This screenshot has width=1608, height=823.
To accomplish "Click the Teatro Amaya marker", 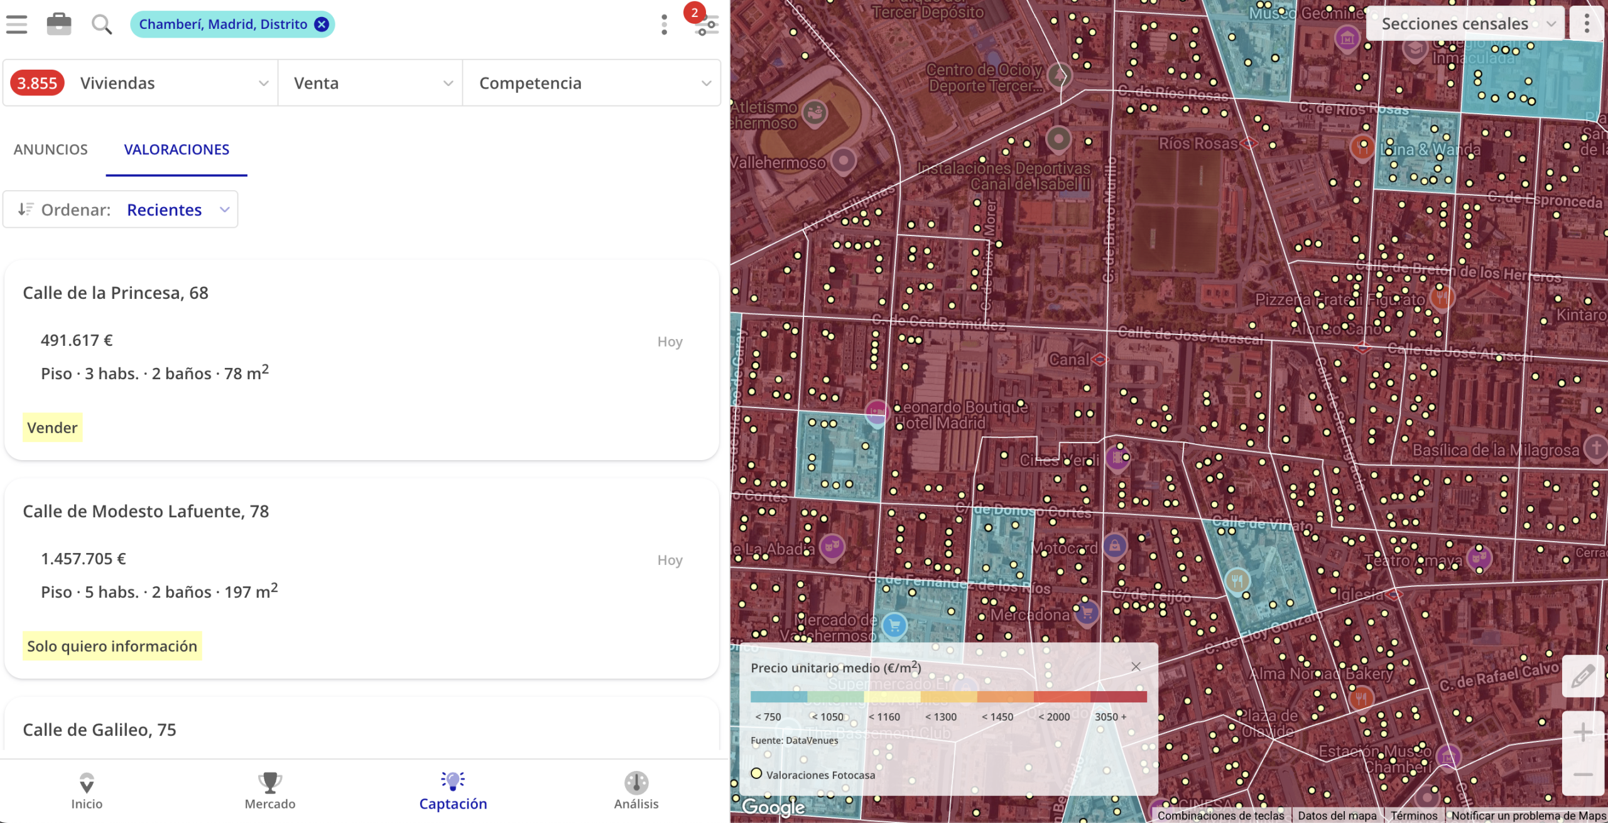I will pyautogui.click(x=1479, y=557).
